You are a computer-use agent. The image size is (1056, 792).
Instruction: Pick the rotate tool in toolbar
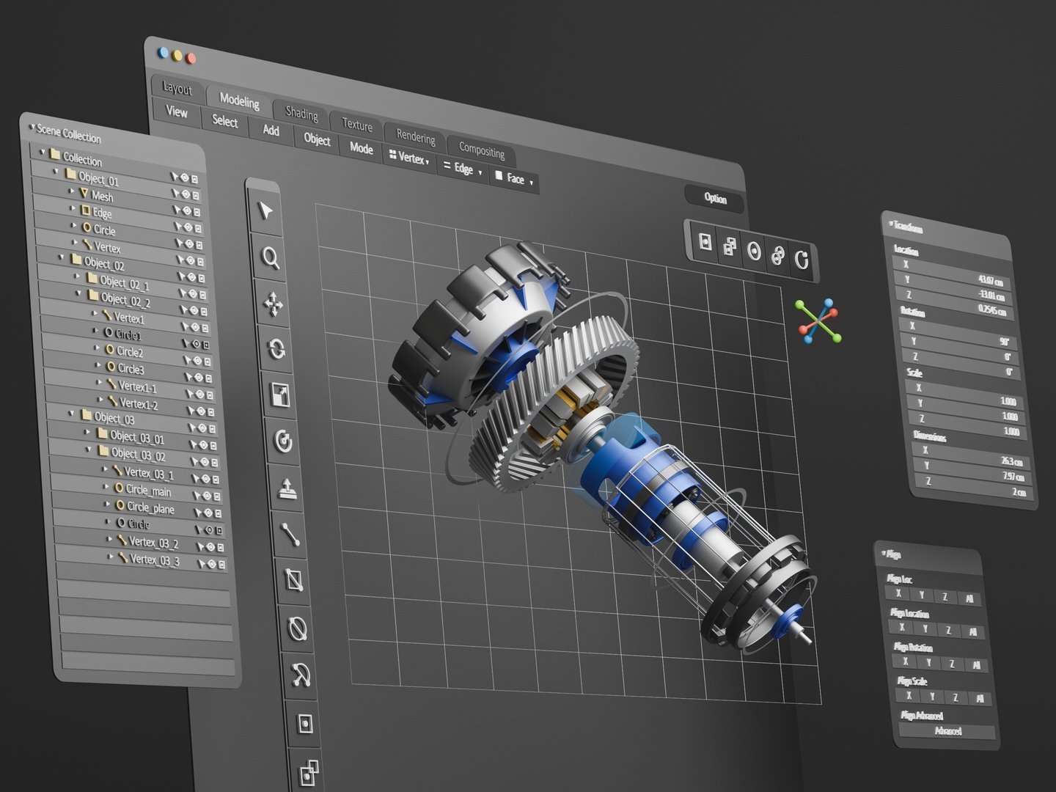point(276,349)
